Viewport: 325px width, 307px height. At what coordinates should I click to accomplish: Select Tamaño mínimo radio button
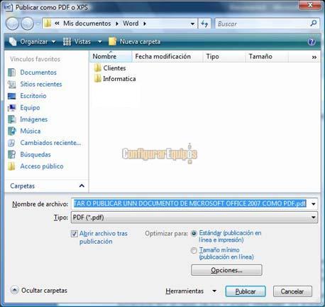194,251
